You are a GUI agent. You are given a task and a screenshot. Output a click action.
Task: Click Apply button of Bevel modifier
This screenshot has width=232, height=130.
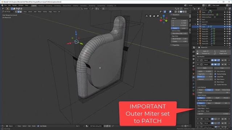click(x=205, y=68)
